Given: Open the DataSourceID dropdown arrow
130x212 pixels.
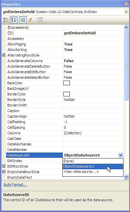Looking at the screenshot, I should (121, 155).
